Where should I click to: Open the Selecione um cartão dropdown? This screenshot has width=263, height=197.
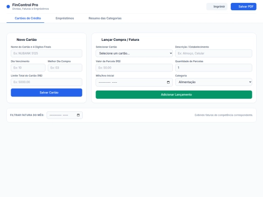tap(134, 54)
